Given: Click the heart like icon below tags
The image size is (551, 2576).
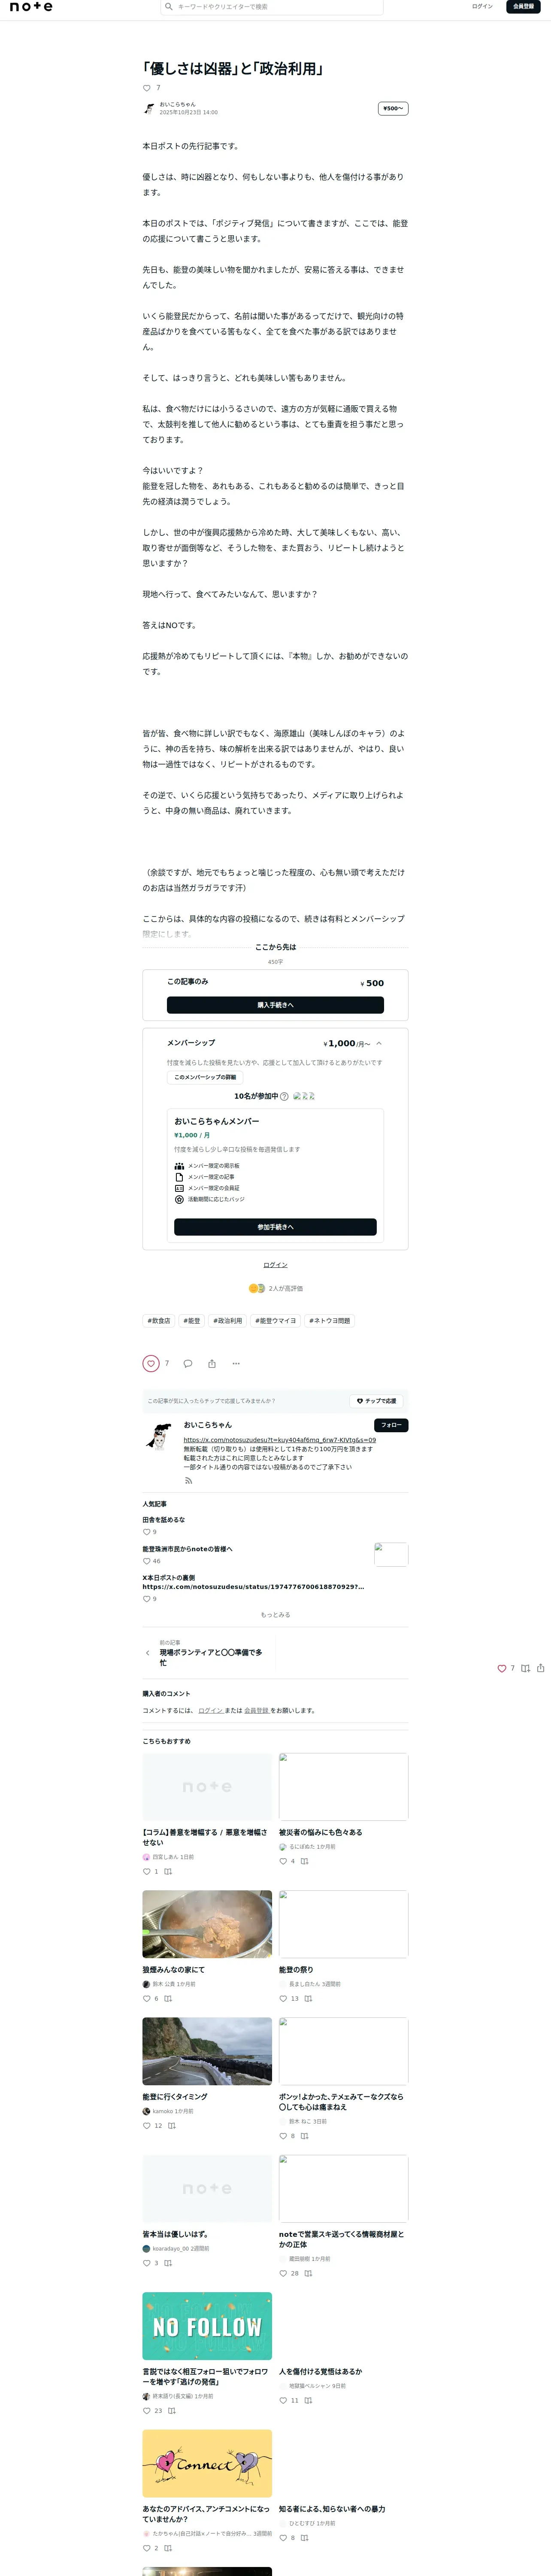Looking at the screenshot, I should coord(151,1363).
